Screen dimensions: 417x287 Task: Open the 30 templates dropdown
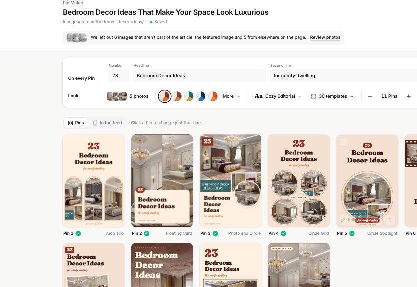point(332,96)
